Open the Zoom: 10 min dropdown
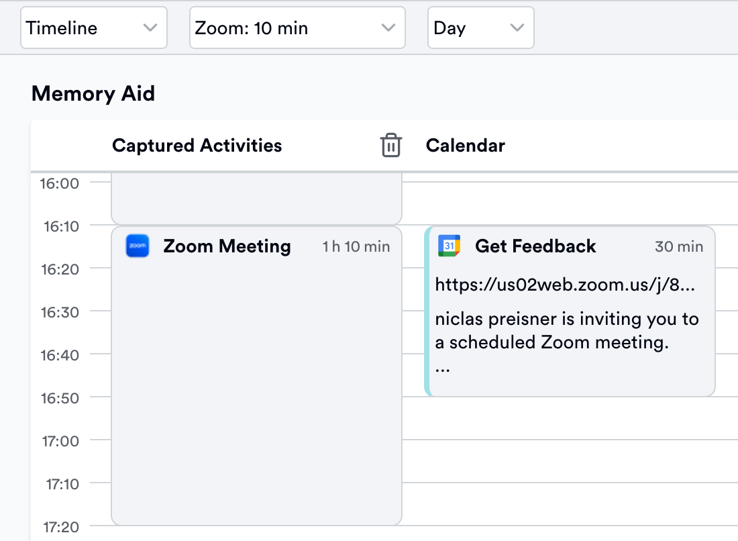 pos(297,28)
